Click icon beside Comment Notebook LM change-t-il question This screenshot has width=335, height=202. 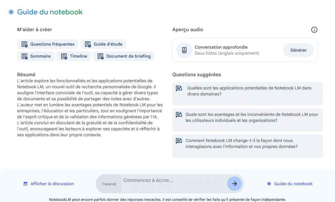179,141
